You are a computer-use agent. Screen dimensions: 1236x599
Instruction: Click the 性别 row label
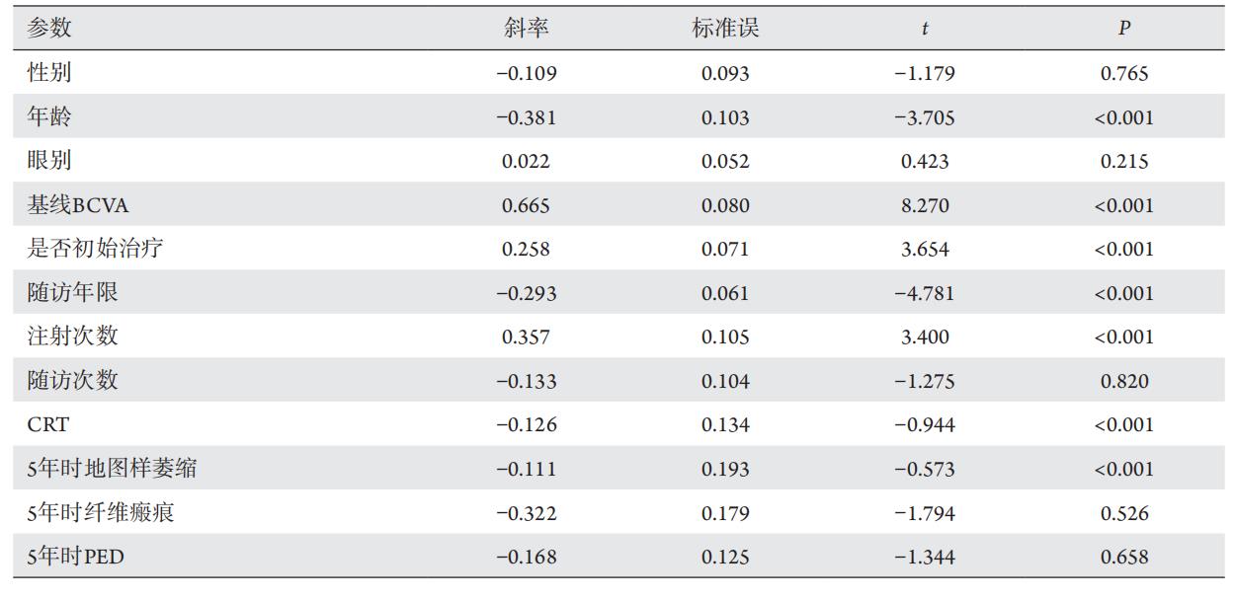pyautogui.click(x=49, y=73)
